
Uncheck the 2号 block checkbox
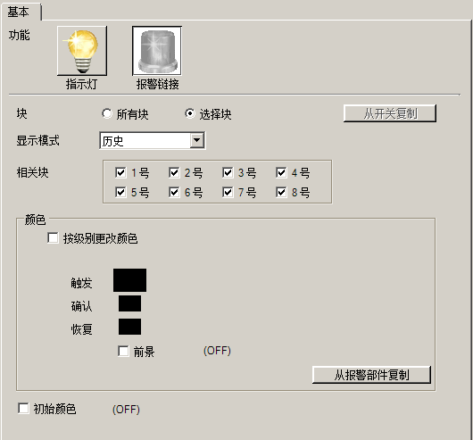[174, 172]
